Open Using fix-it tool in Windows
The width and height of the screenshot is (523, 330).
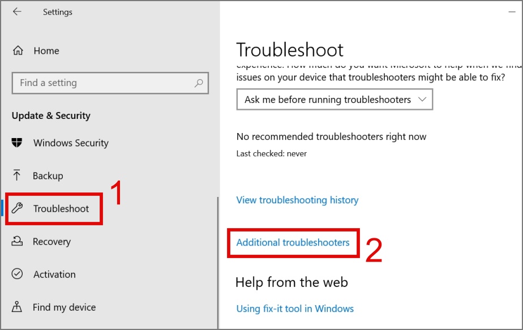coord(295,308)
